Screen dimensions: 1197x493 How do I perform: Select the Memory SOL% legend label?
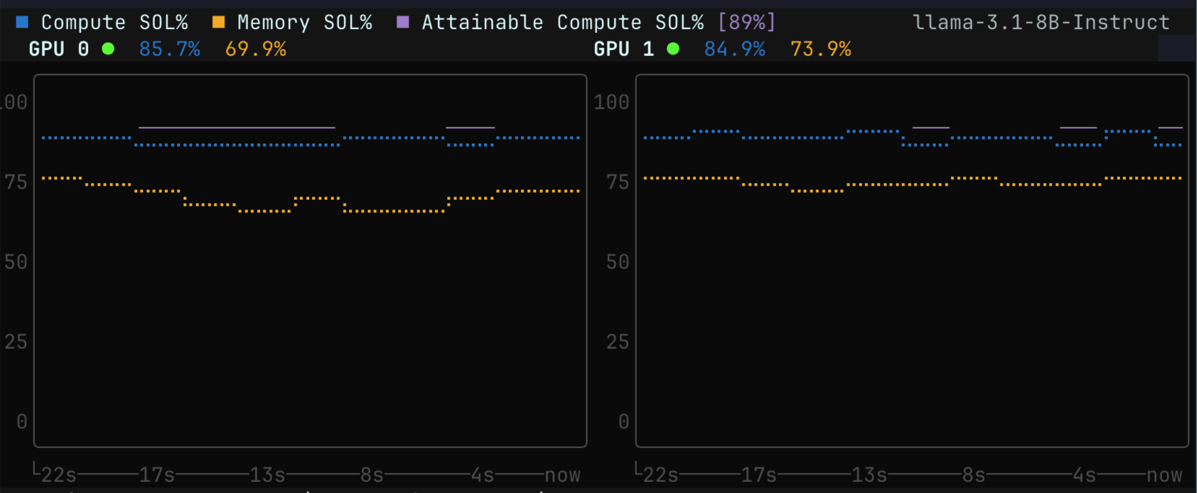pos(304,22)
